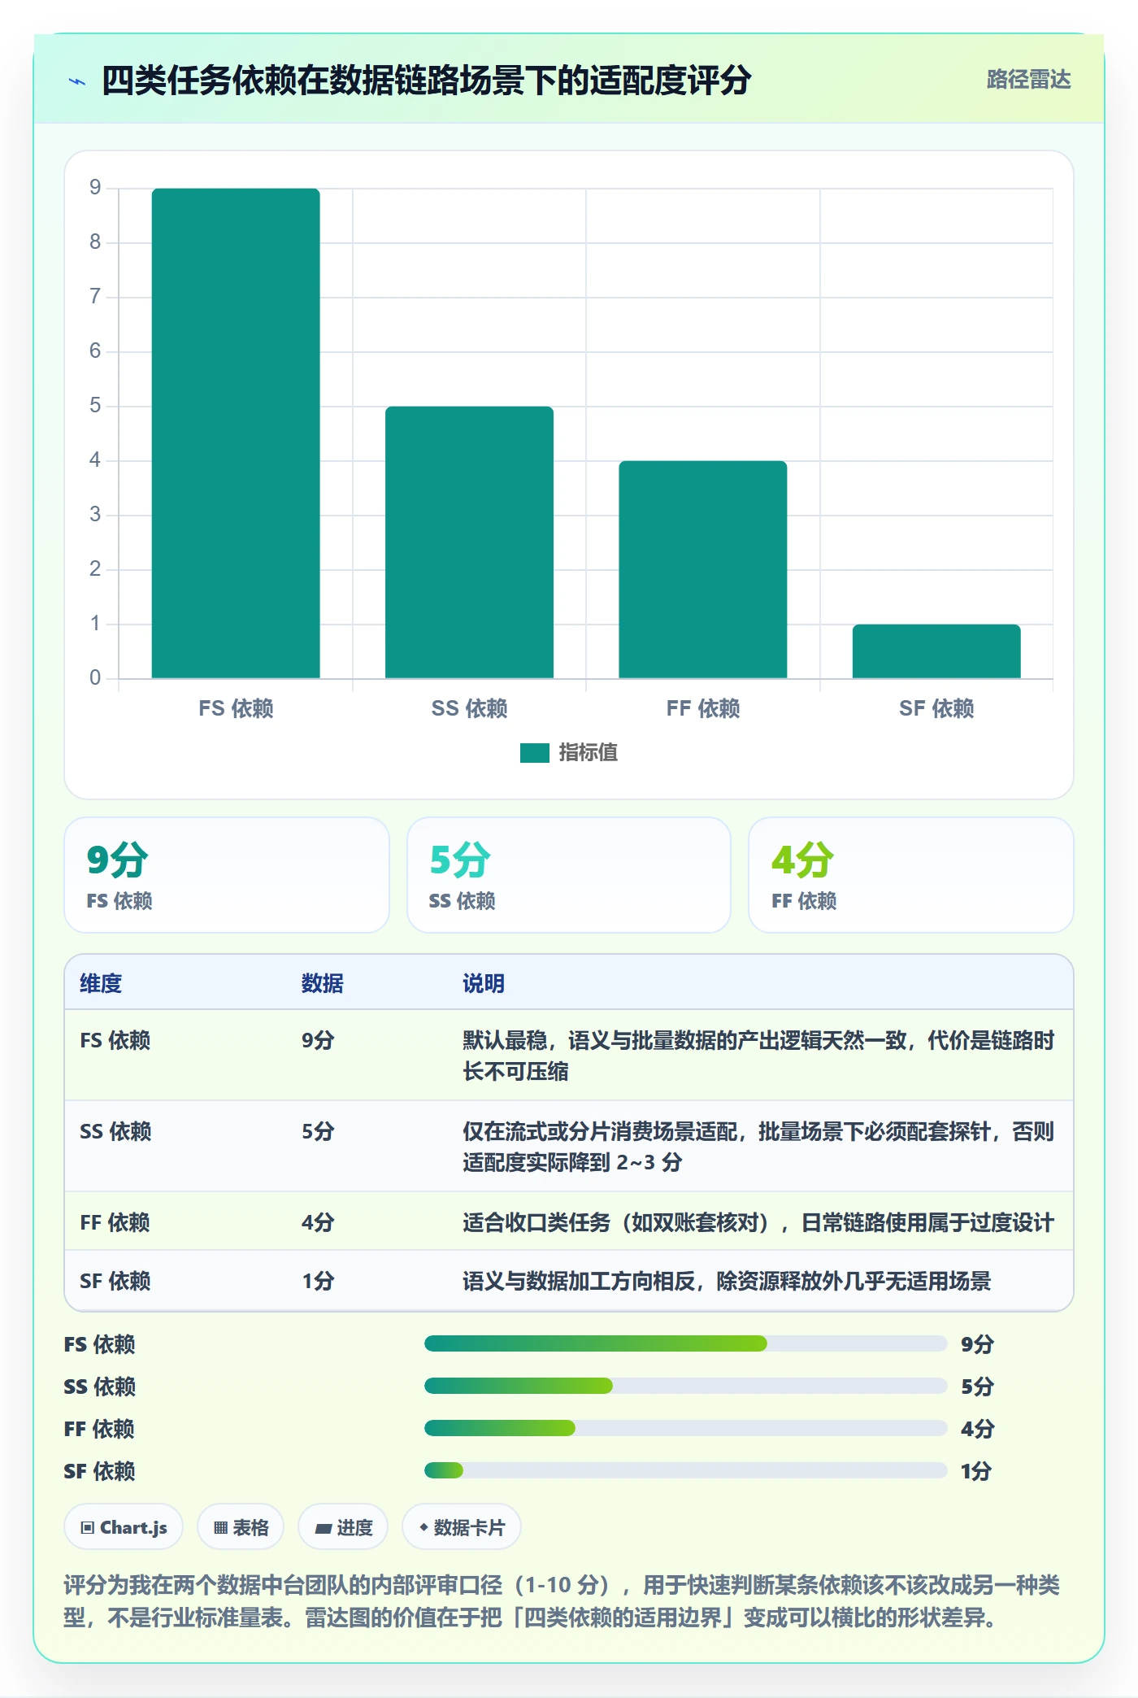Select the SF 依赖 table row name
This screenshot has width=1138, height=1698.
click(x=115, y=1281)
